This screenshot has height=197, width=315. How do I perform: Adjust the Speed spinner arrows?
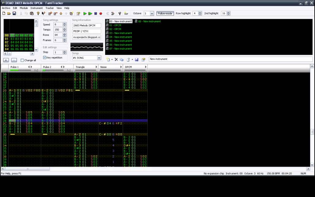(x=65, y=24)
